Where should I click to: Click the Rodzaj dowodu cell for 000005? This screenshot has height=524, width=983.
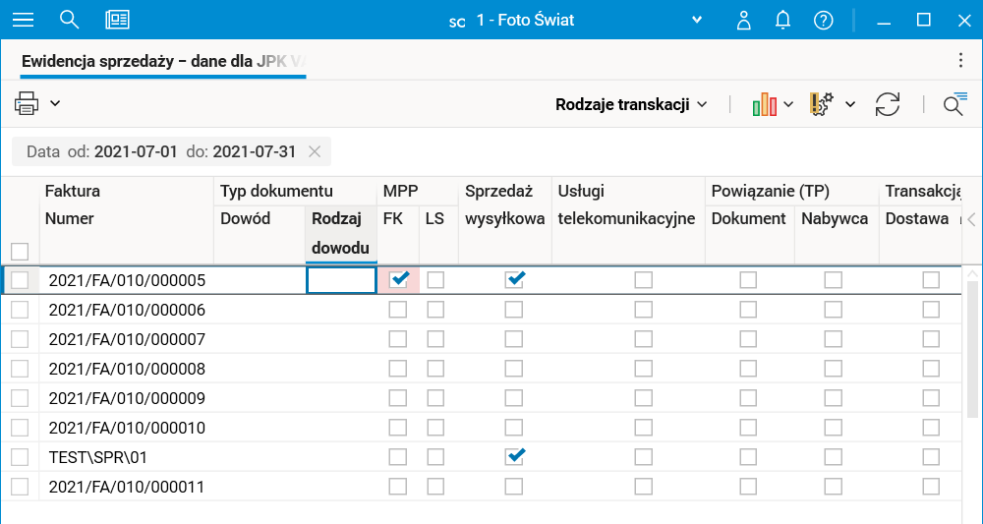click(x=341, y=281)
